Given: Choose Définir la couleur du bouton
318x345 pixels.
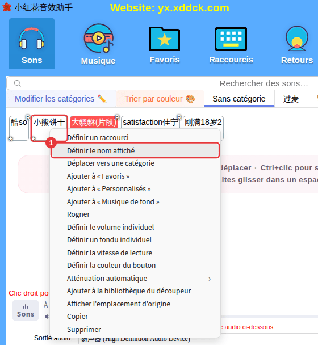Looking at the screenshot, I should click(x=135, y=266).
